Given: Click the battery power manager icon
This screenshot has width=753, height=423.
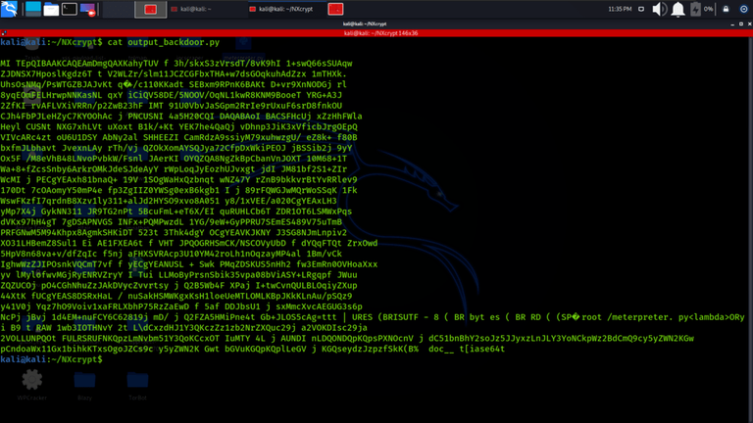Looking at the screenshot, I should [x=695, y=9].
